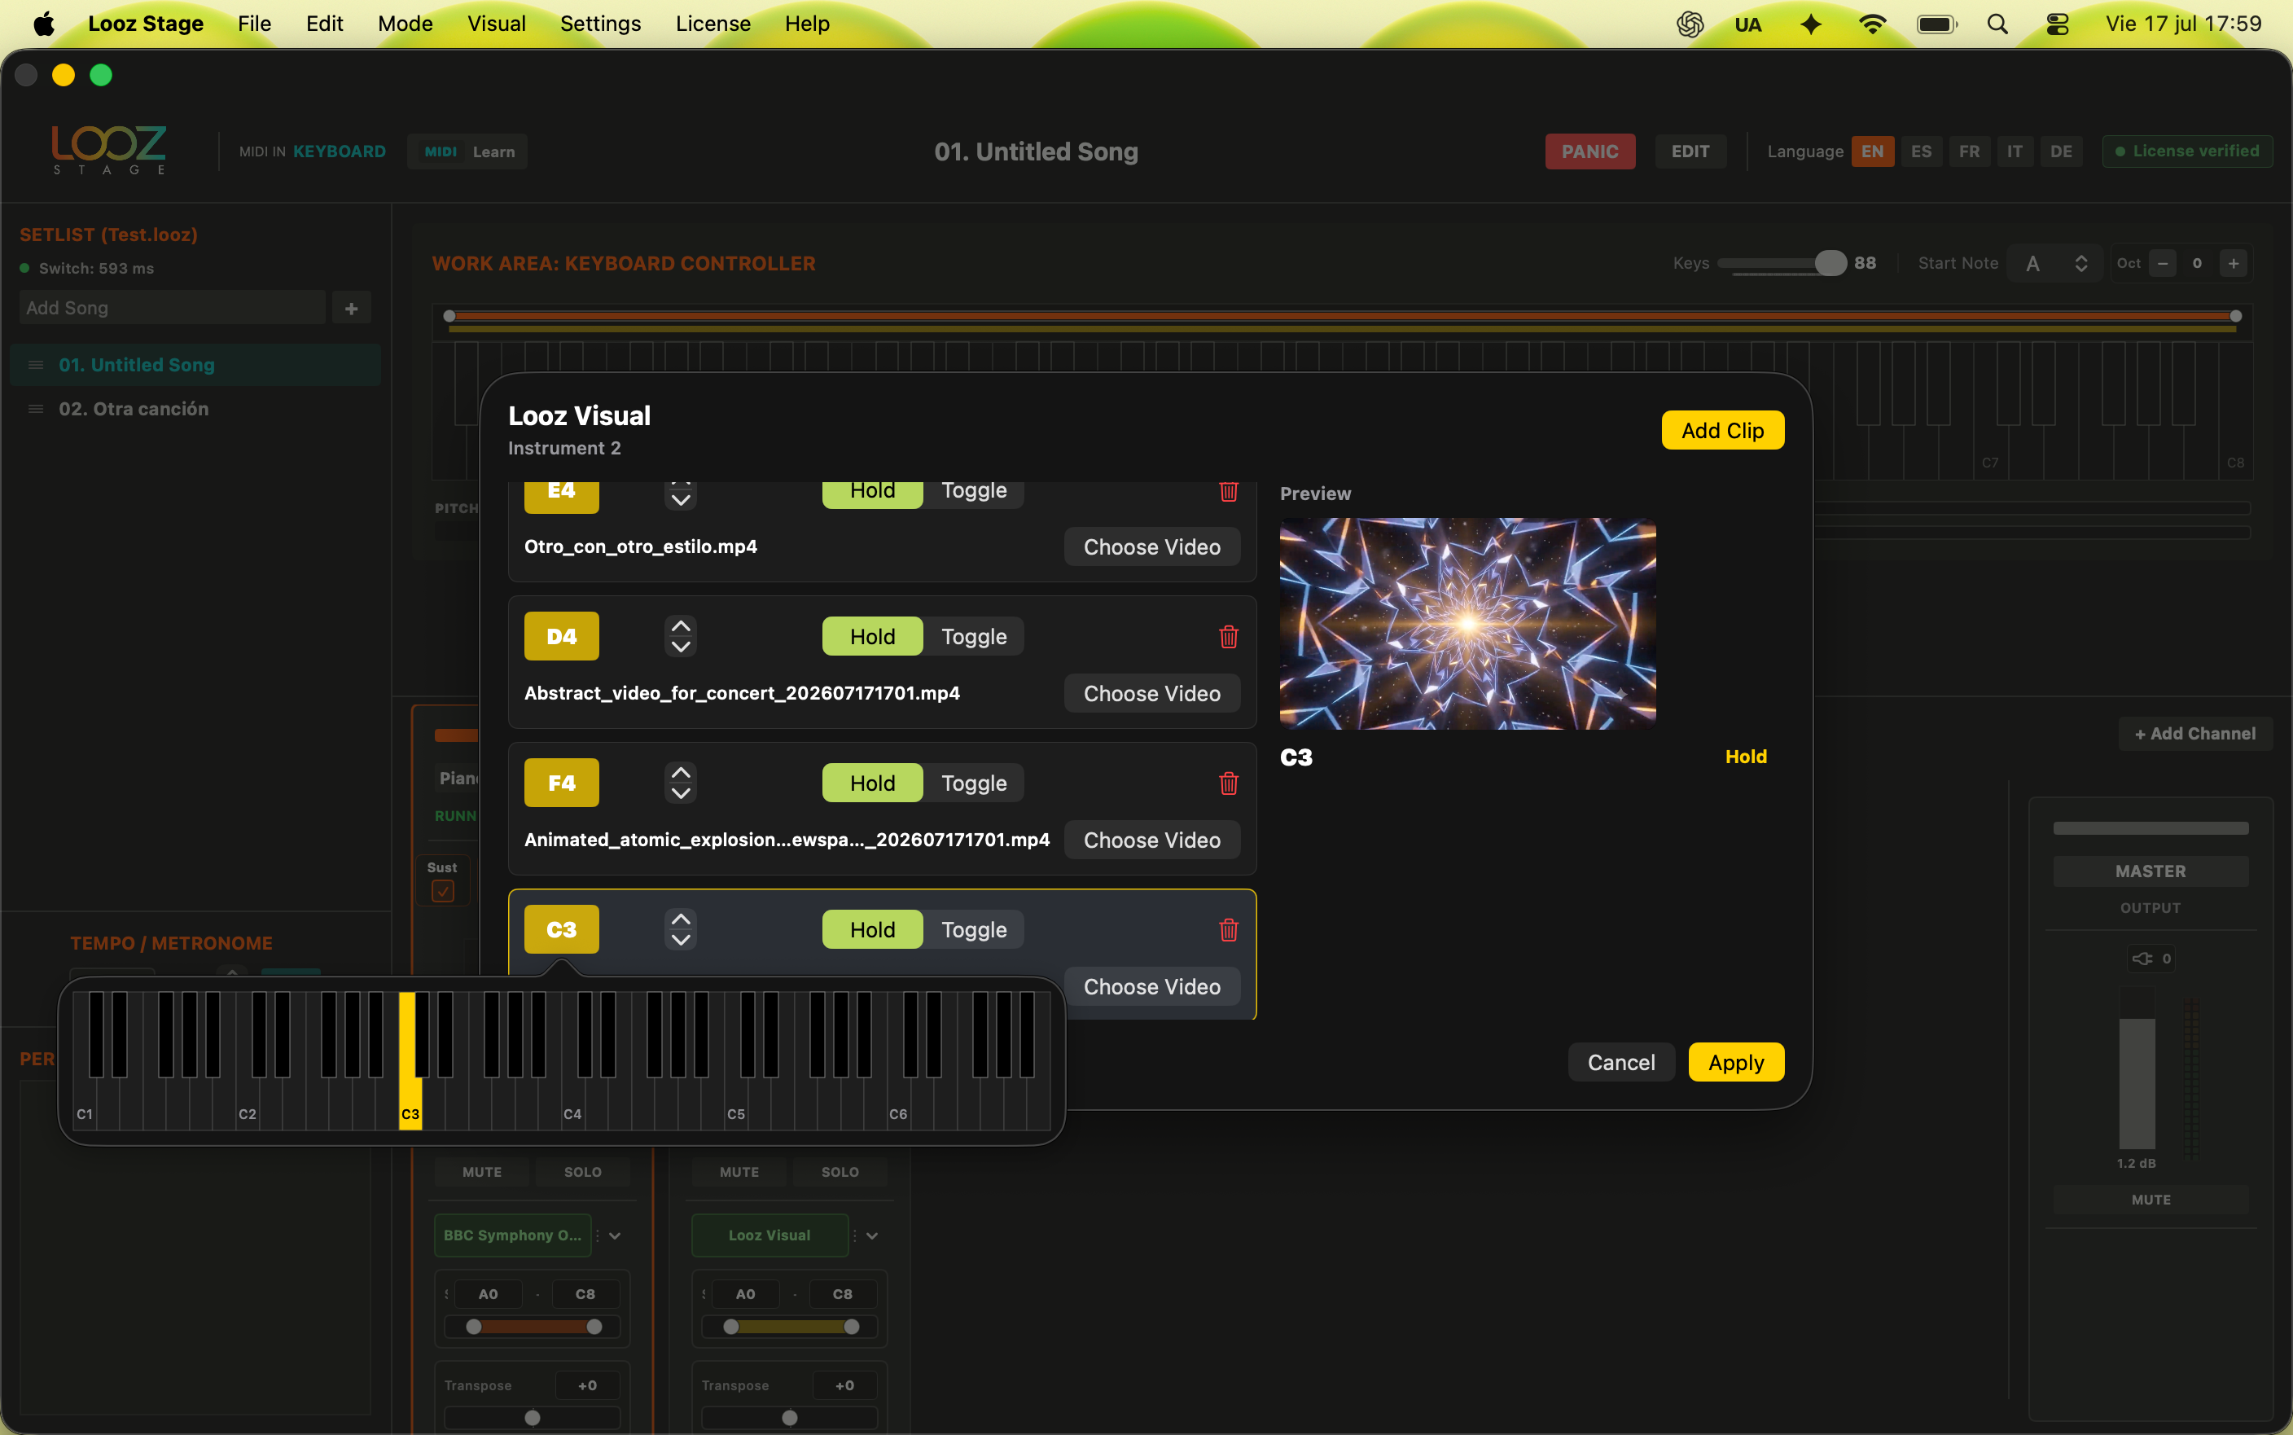Click the octave plus button

2234,263
